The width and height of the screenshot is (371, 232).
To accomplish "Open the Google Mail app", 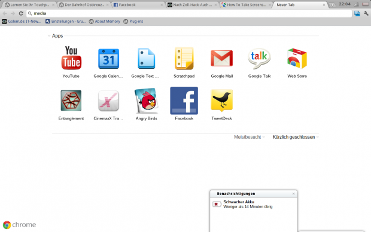I will [x=221, y=58].
